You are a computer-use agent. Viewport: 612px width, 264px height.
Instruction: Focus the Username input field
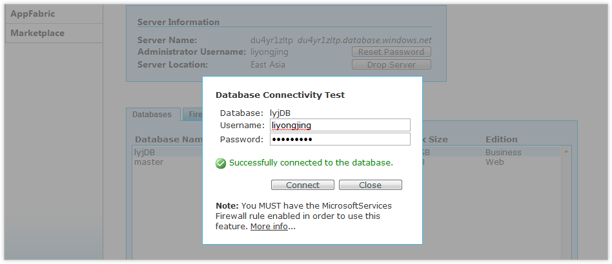click(340, 125)
